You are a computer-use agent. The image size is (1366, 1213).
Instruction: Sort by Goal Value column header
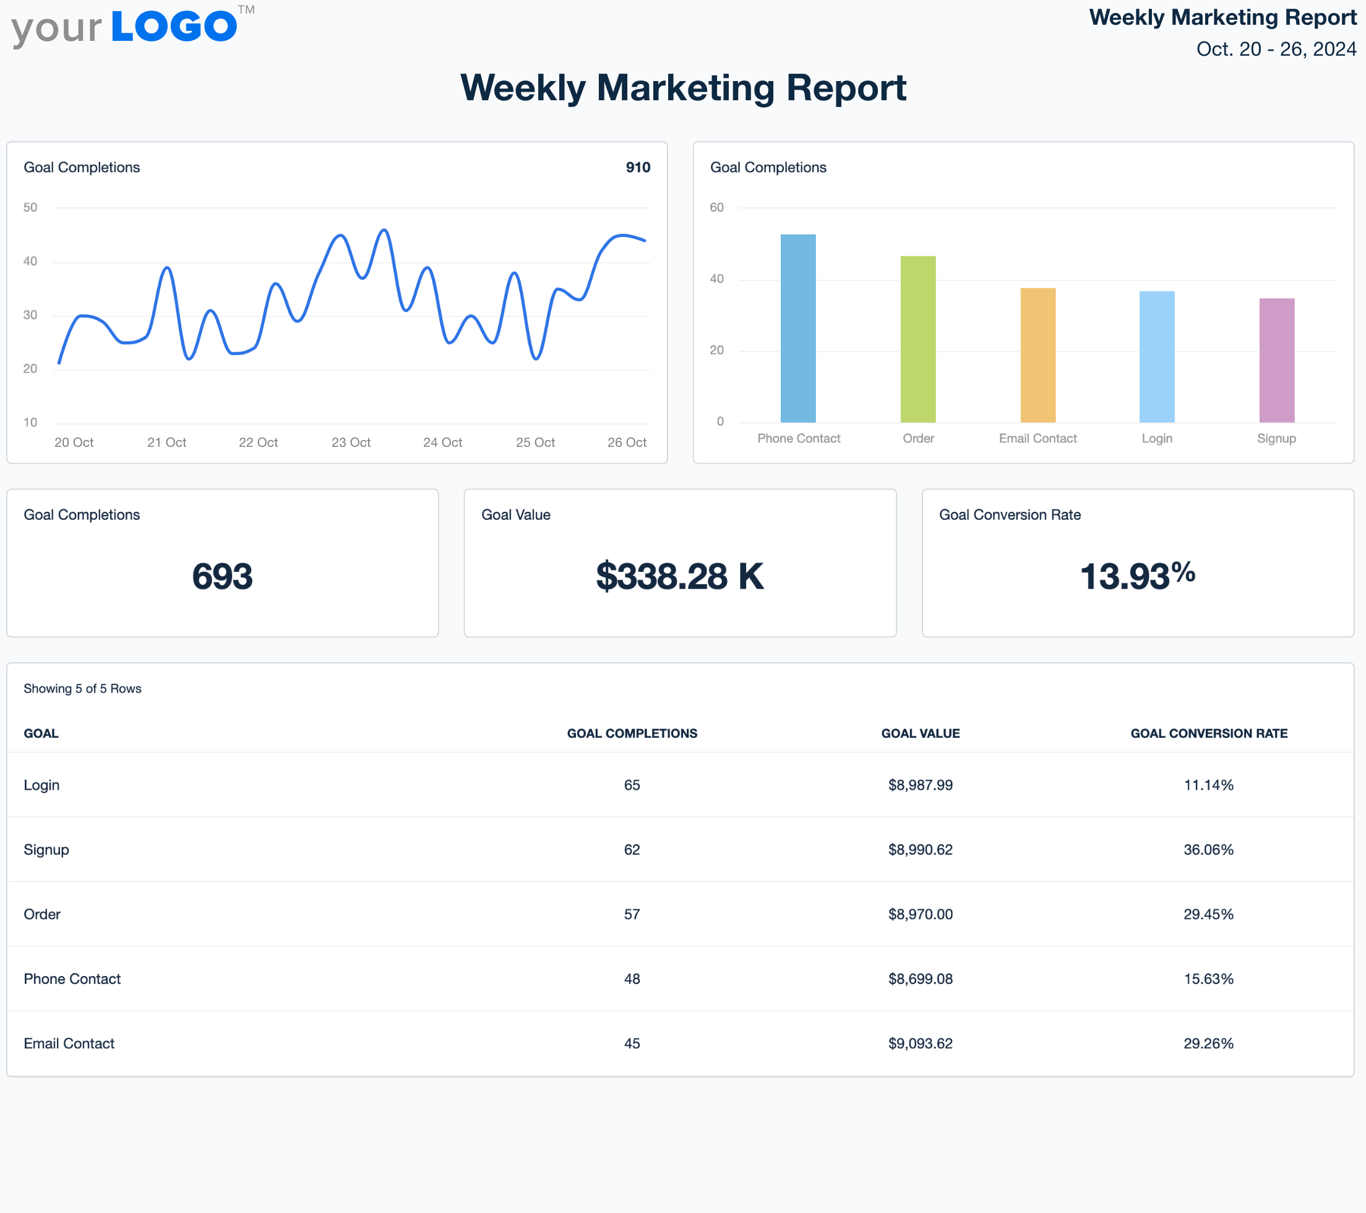click(x=919, y=733)
